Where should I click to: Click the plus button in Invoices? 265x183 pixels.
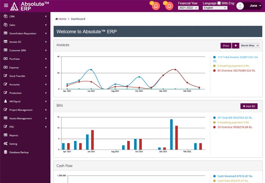(x=235, y=46)
